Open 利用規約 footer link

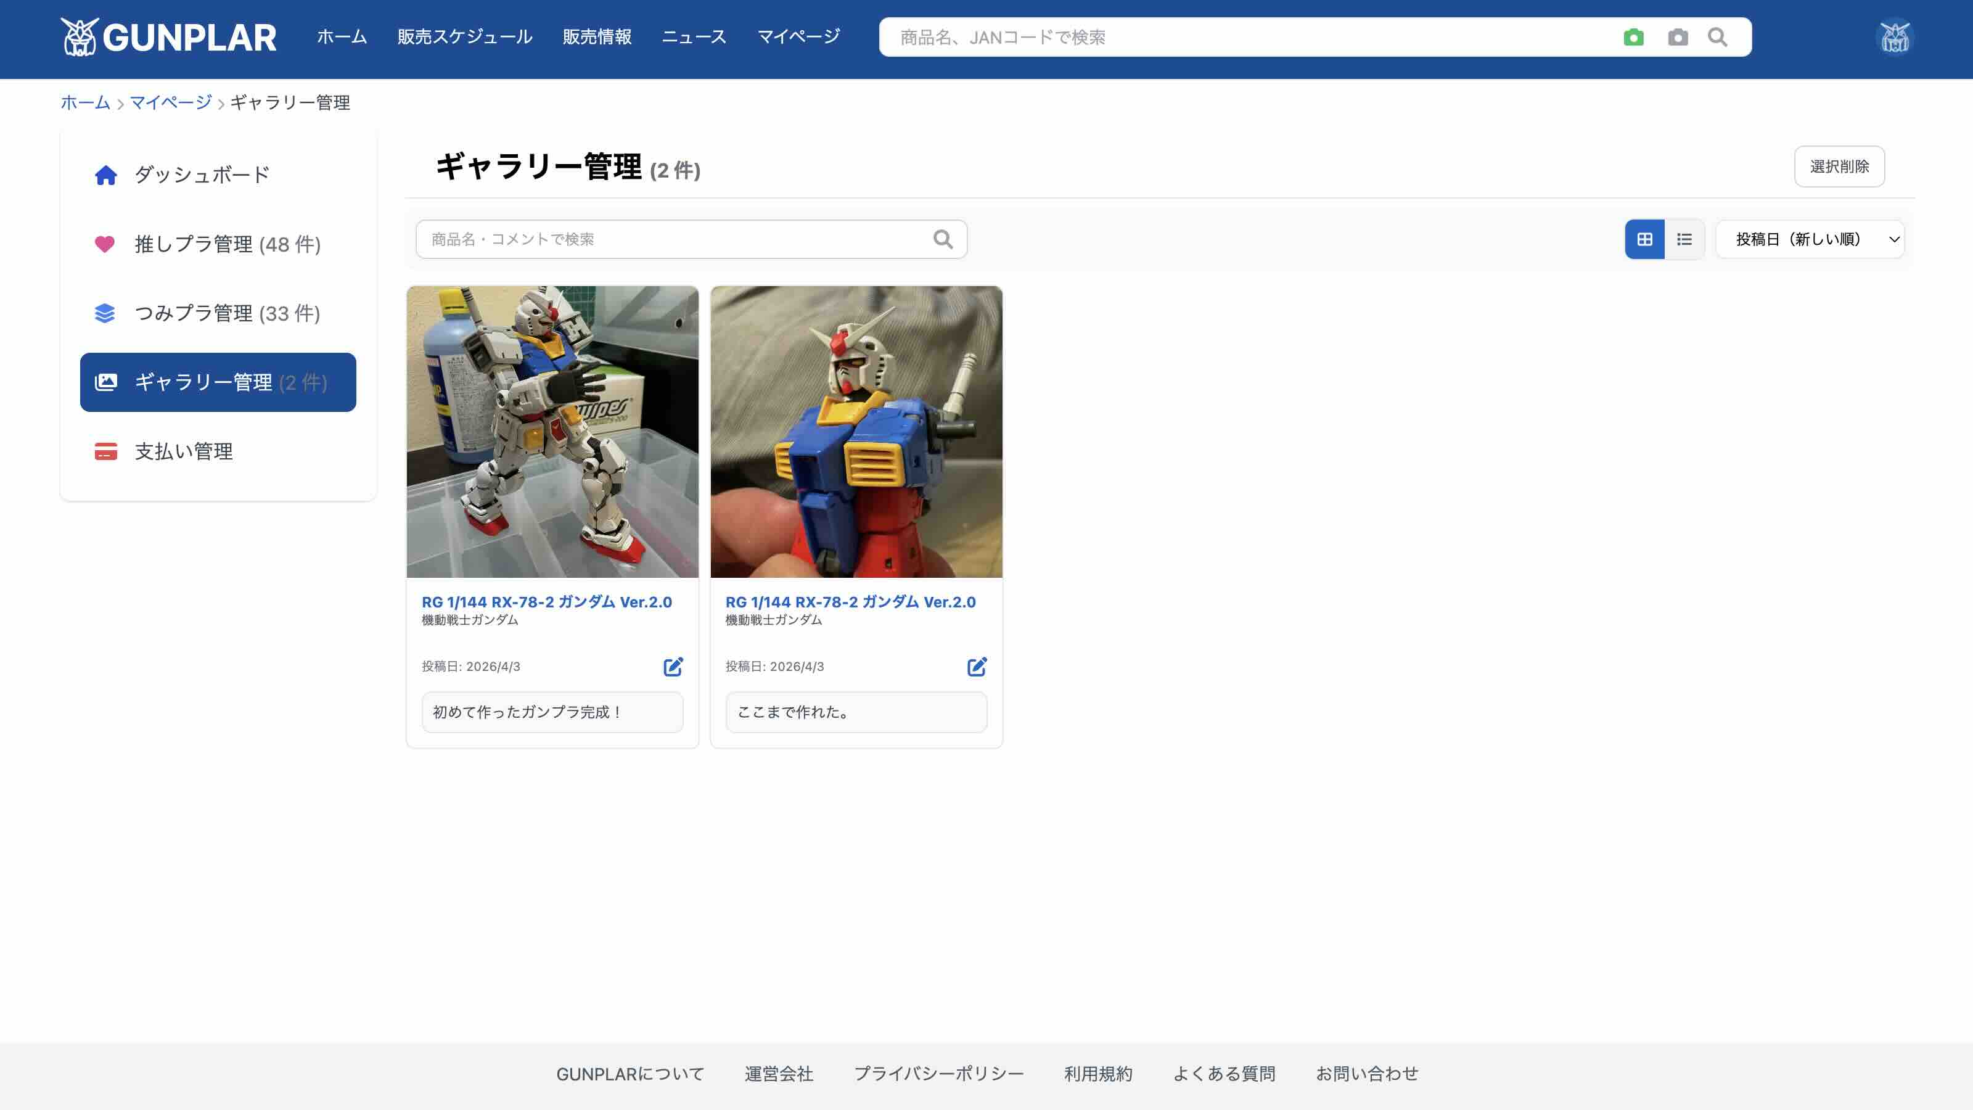click(x=1098, y=1074)
